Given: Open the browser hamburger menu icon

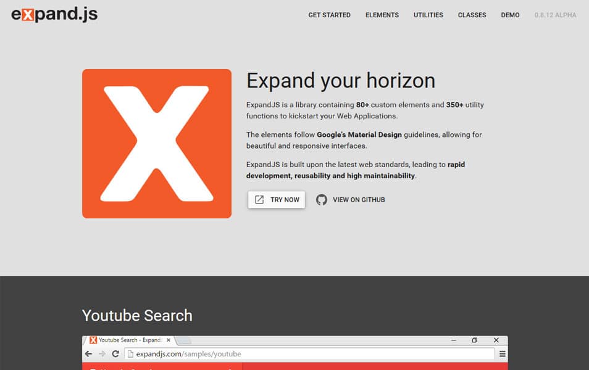Looking at the screenshot, I should pyautogui.click(x=502, y=354).
